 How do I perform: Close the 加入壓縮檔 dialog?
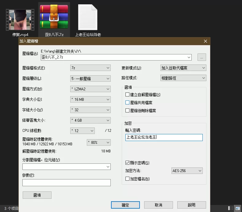[x=206, y=41]
